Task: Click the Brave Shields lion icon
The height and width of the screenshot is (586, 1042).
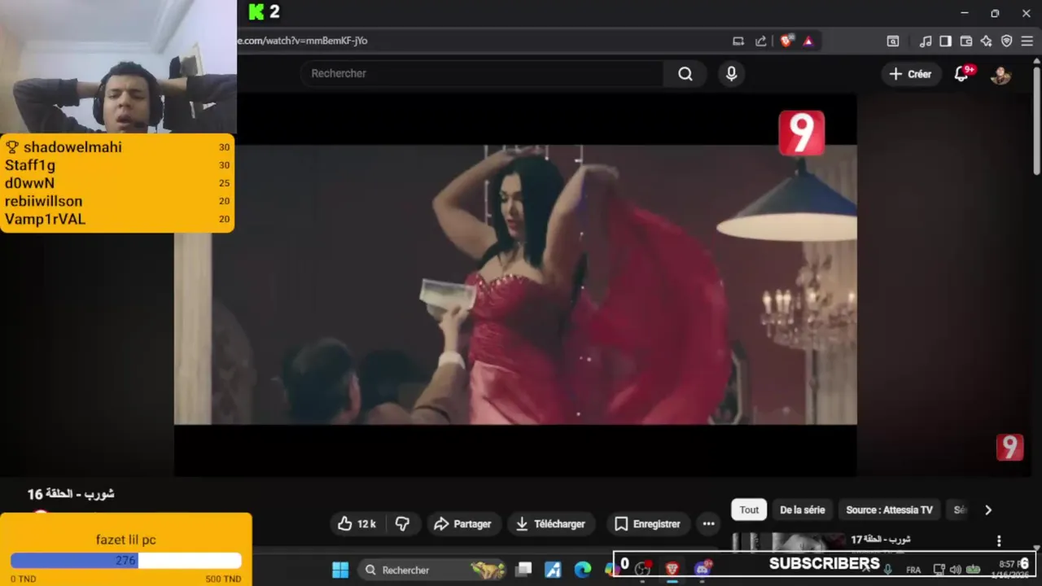Action: (786, 41)
